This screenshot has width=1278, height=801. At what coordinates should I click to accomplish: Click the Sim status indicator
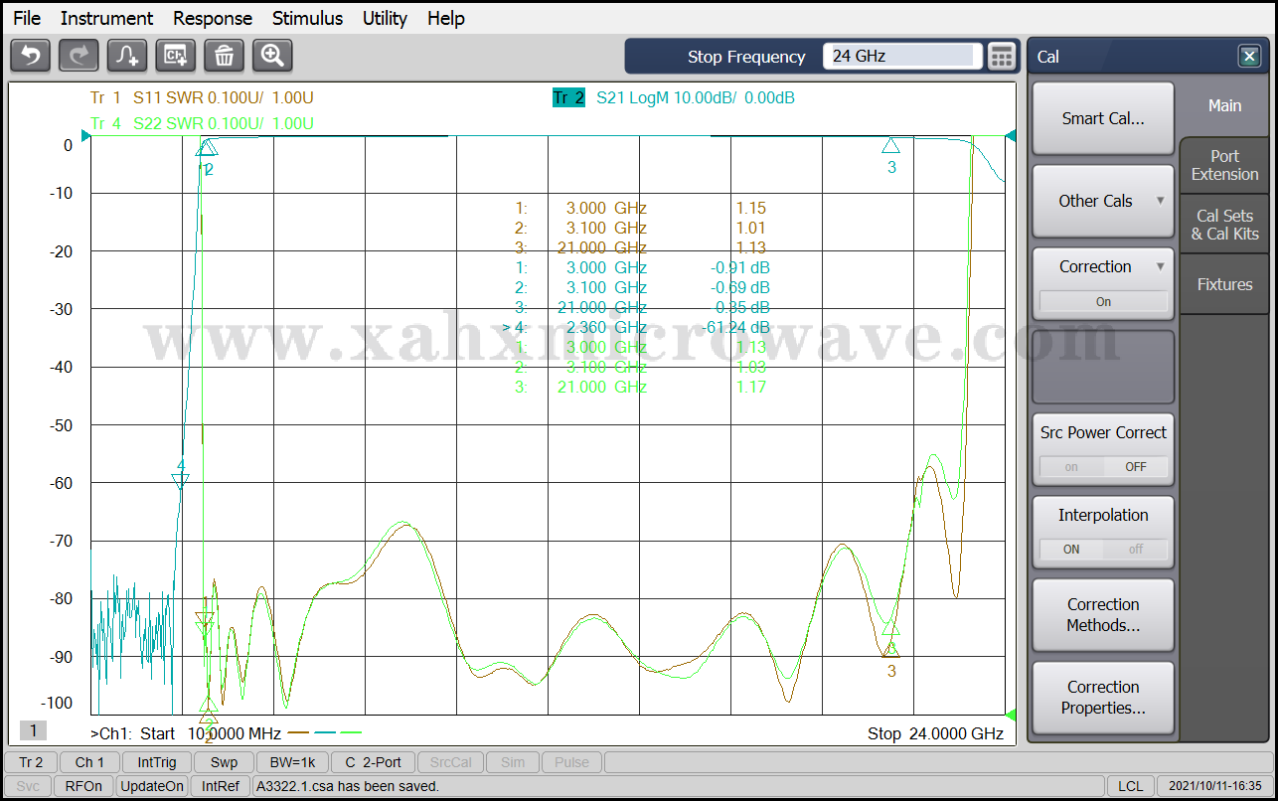coord(513,762)
